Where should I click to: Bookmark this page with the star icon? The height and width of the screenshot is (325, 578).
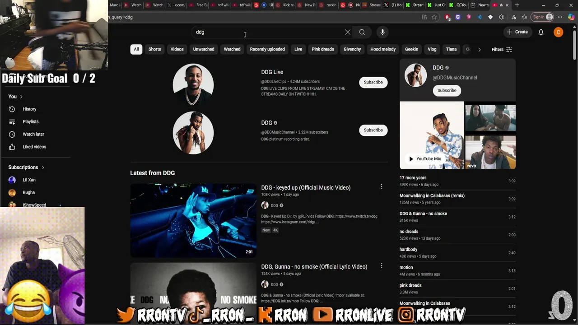pyautogui.click(x=434, y=17)
